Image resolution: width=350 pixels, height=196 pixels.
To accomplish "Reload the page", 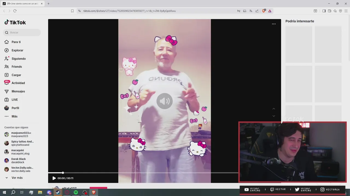I will [x=15, y=11].
